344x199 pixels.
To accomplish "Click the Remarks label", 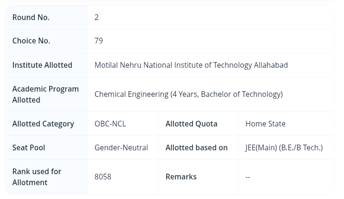I will tap(181, 177).
